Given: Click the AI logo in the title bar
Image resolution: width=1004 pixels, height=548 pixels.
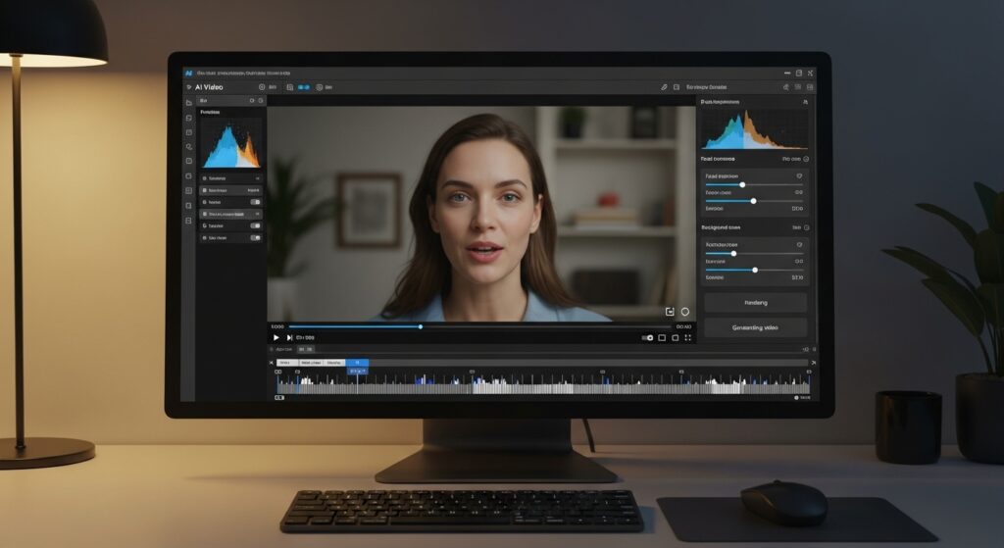Looking at the screenshot, I should (189, 73).
